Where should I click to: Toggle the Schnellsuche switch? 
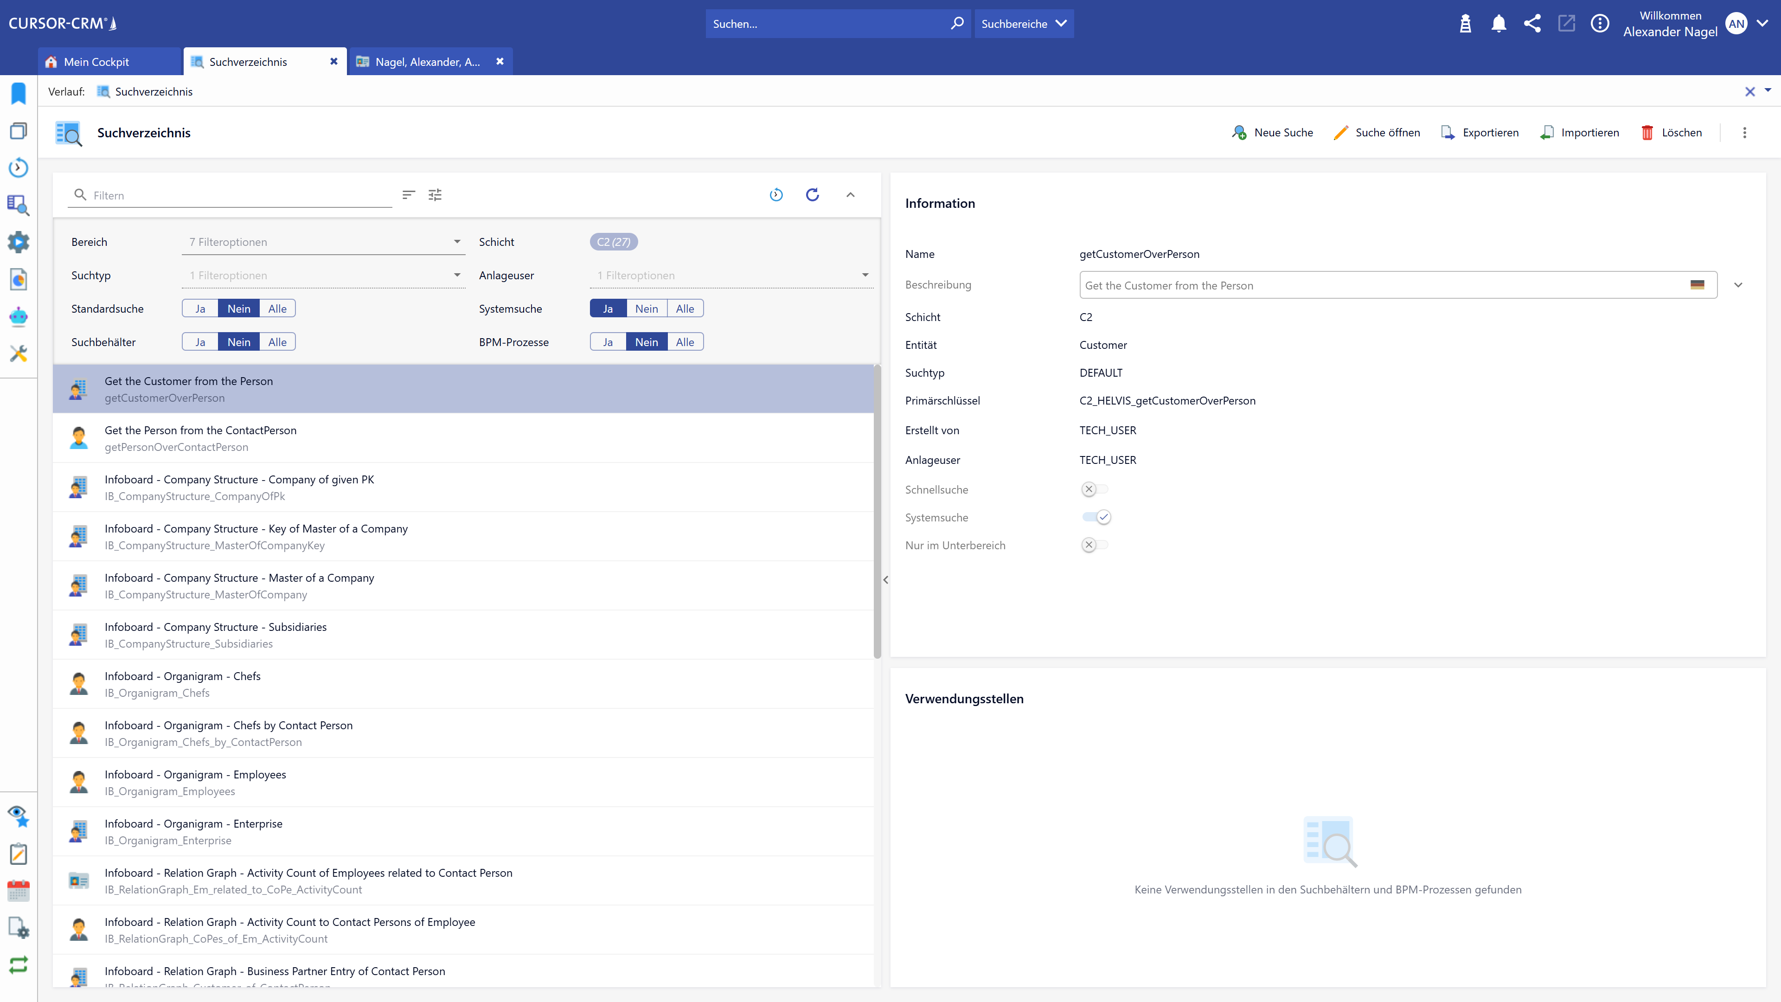pyautogui.click(x=1095, y=489)
